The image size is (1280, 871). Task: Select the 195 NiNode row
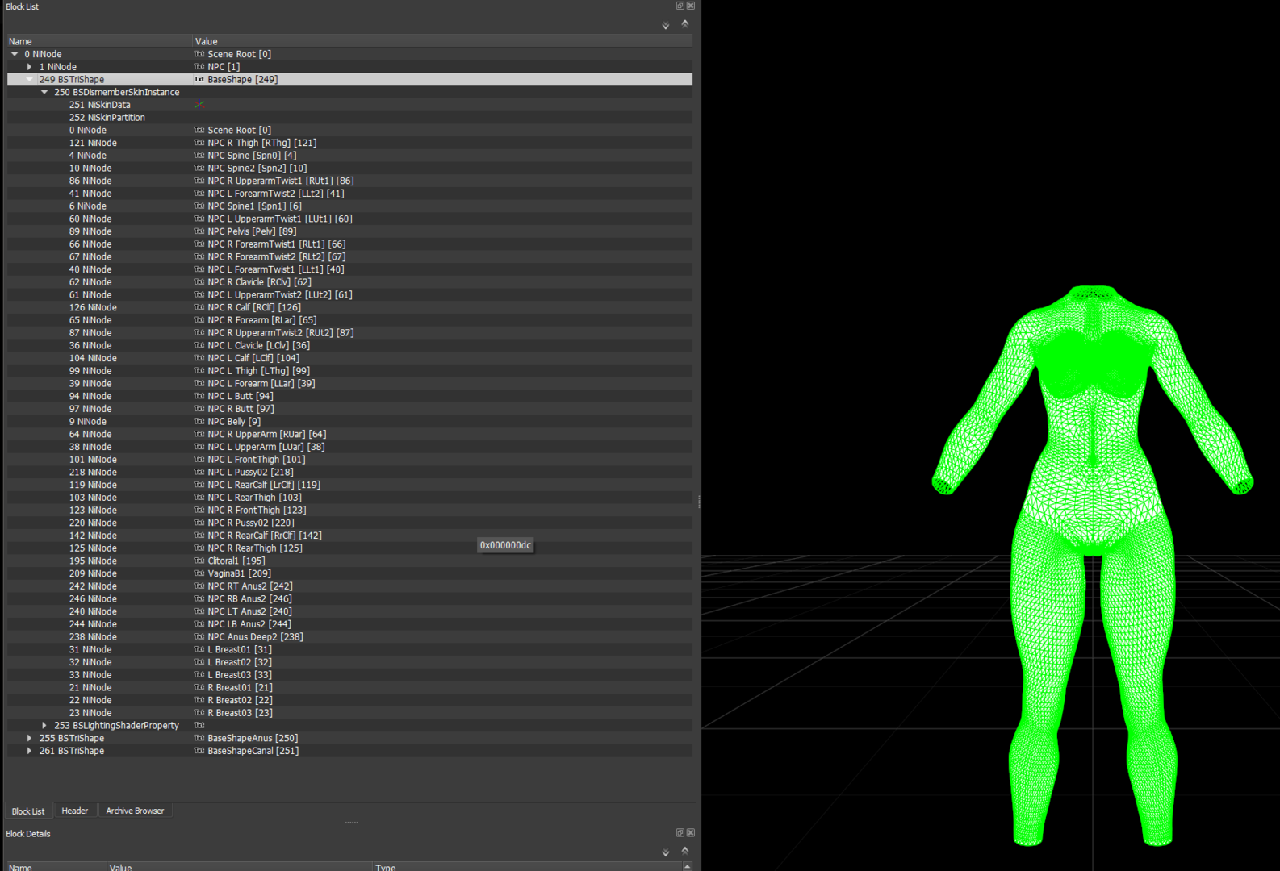point(349,561)
